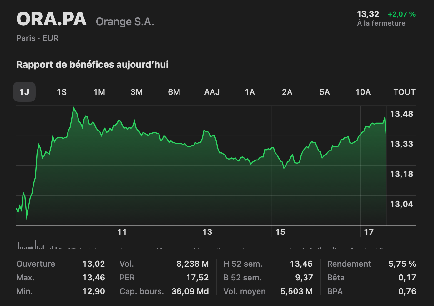Click the Orange S.A. company name

(125, 22)
